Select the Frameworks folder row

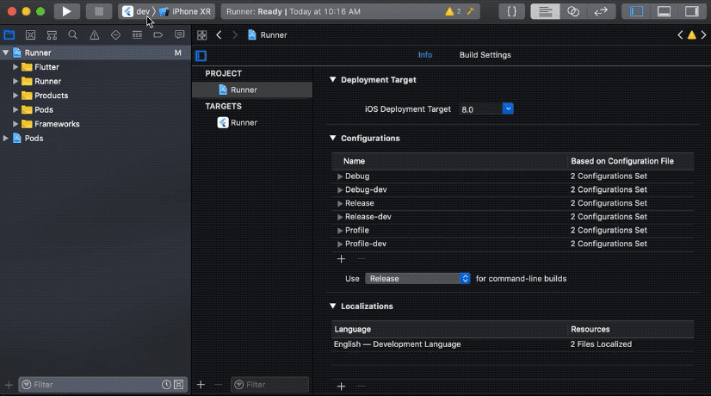click(x=96, y=124)
